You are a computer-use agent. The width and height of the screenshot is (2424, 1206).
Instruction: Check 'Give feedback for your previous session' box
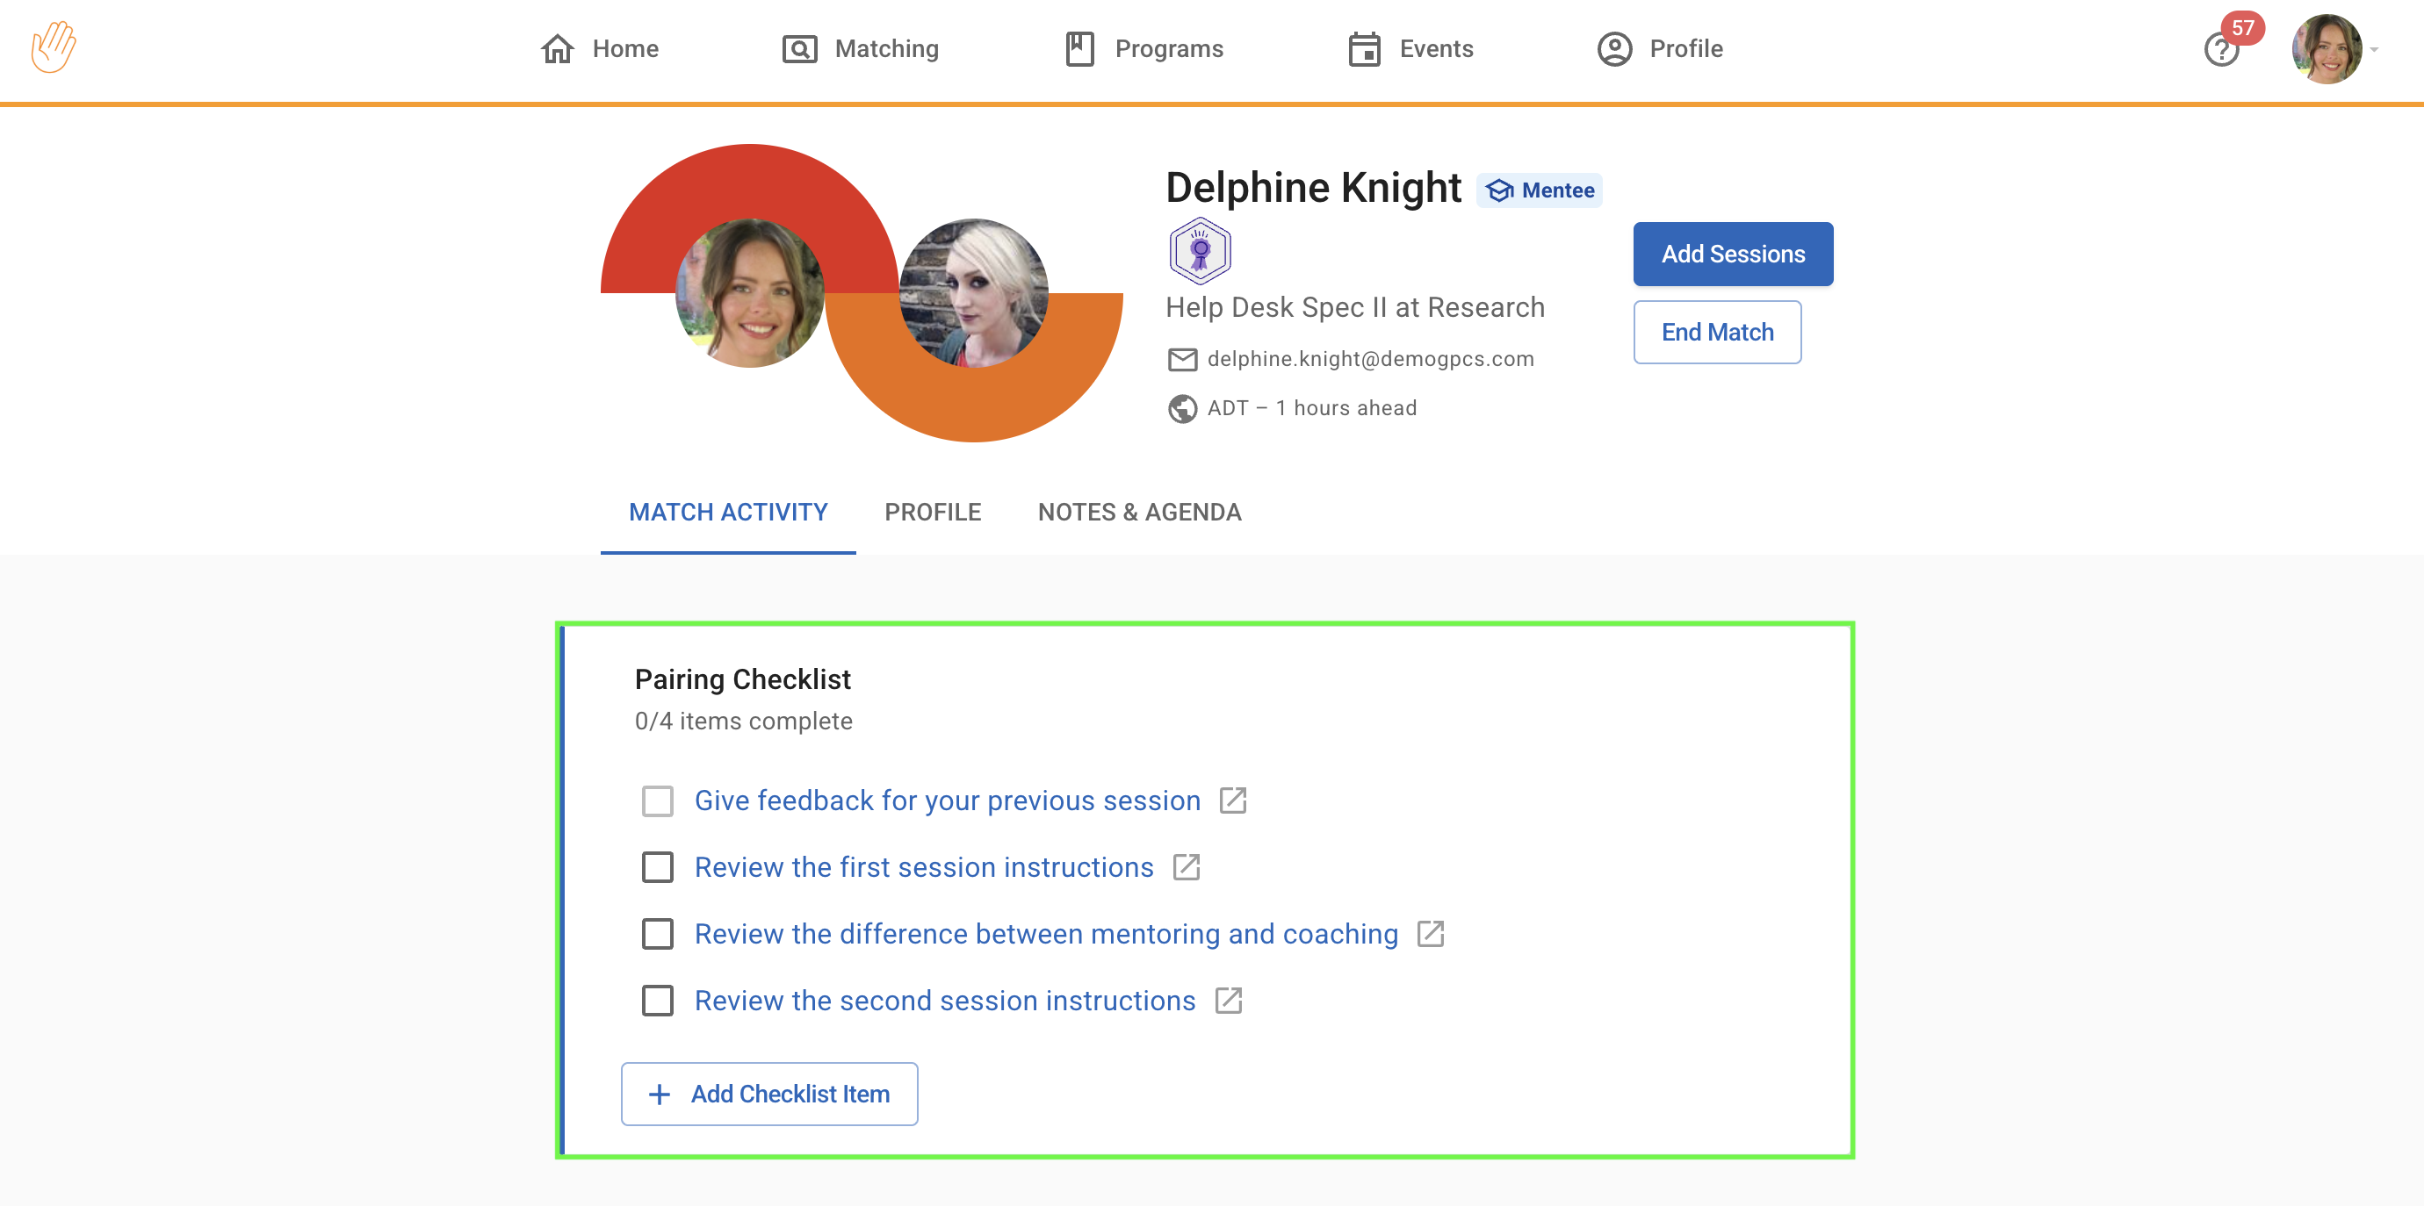pos(658,801)
